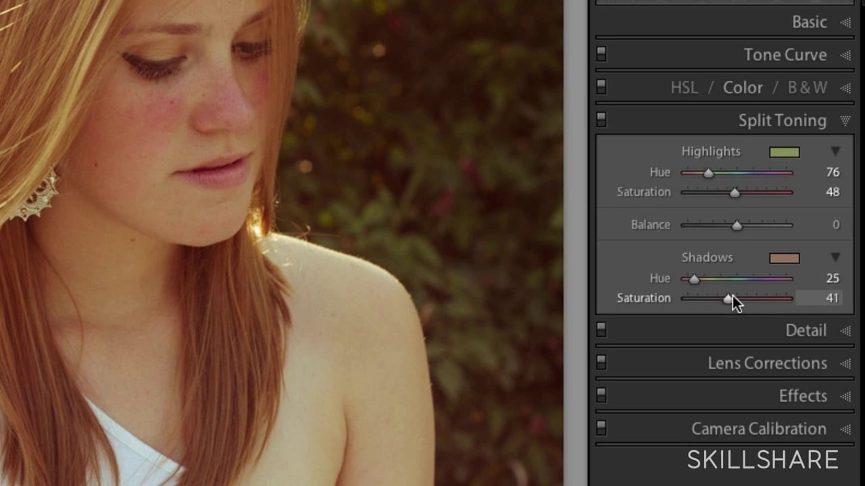The image size is (865, 486).
Task: Turn off the Effects panel switch
Action: [x=601, y=396]
